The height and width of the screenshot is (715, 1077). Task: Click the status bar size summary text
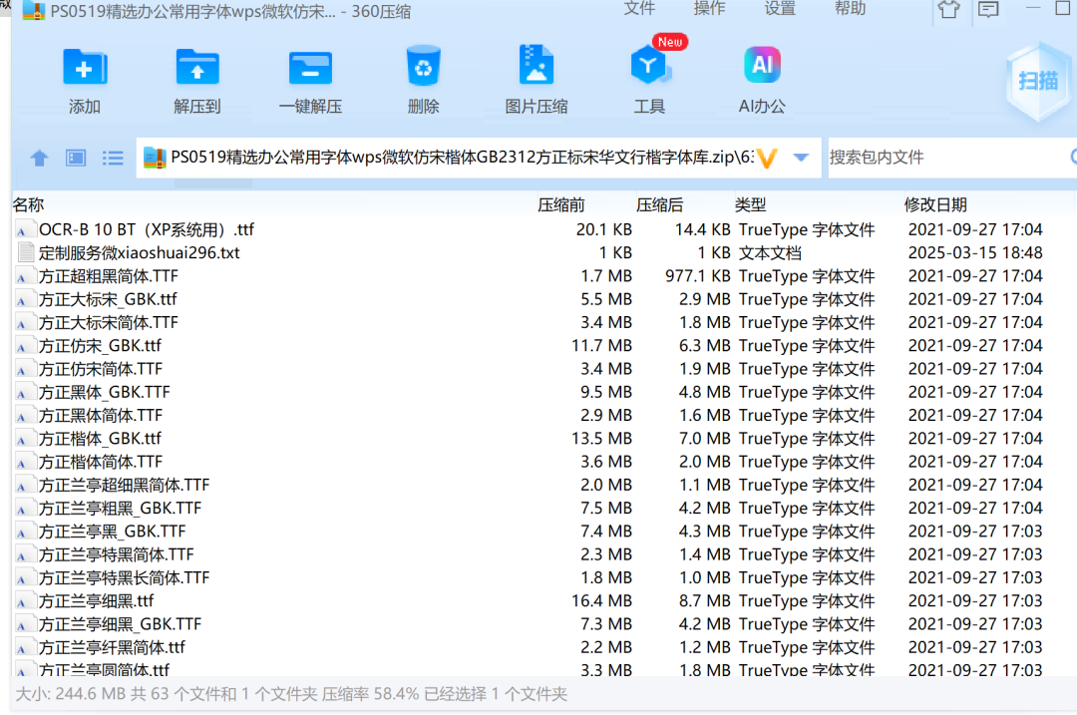click(x=291, y=694)
